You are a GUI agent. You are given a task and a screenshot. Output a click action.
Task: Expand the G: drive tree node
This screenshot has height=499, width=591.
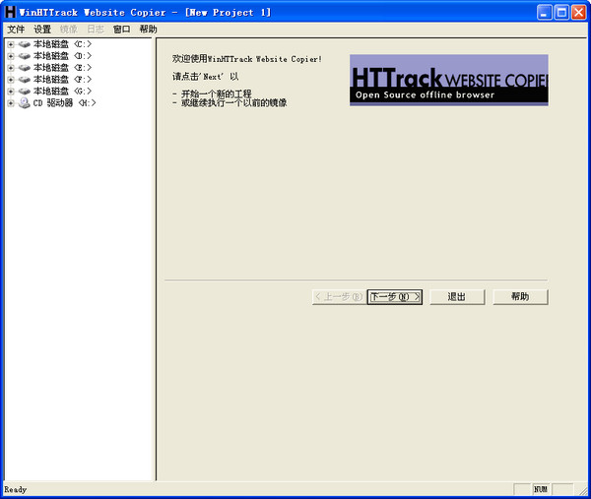[x=11, y=92]
